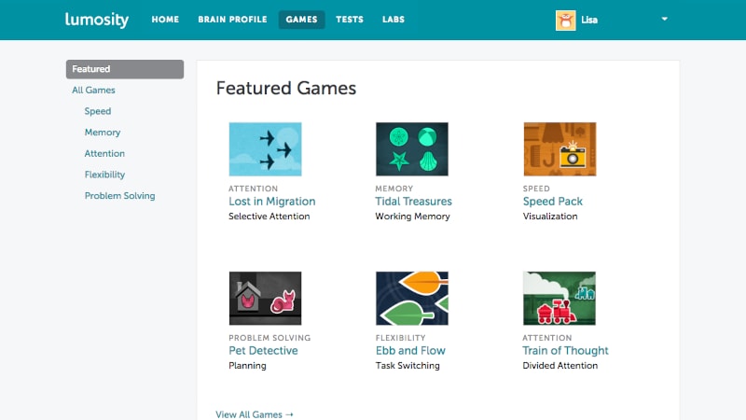This screenshot has height=420, width=746.
Task: Open the Pet Detective title link
Action: tap(263, 351)
